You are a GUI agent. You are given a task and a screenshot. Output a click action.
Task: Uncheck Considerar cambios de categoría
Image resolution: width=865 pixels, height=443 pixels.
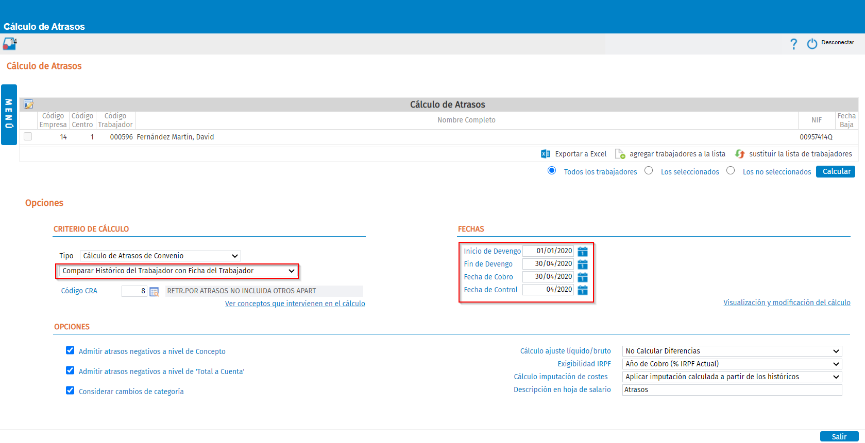click(x=70, y=391)
